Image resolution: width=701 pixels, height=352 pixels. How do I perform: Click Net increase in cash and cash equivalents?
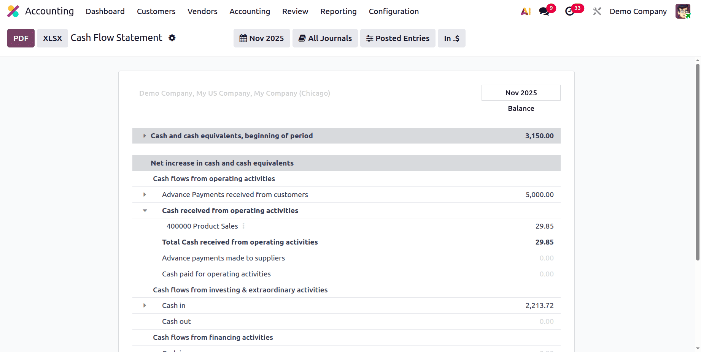pyautogui.click(x=222, y=163)
